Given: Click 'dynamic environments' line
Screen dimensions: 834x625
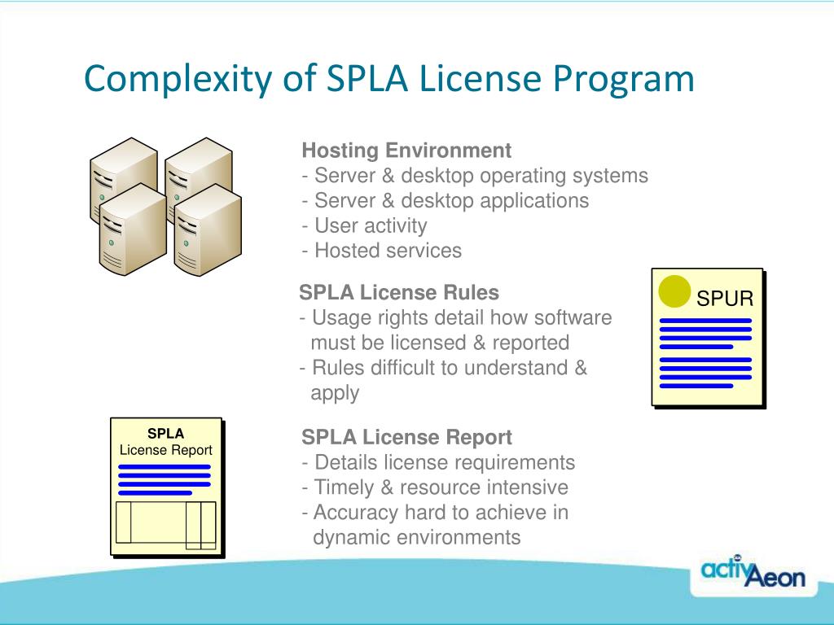Looking at the screenshot, I should coord(416,537).
